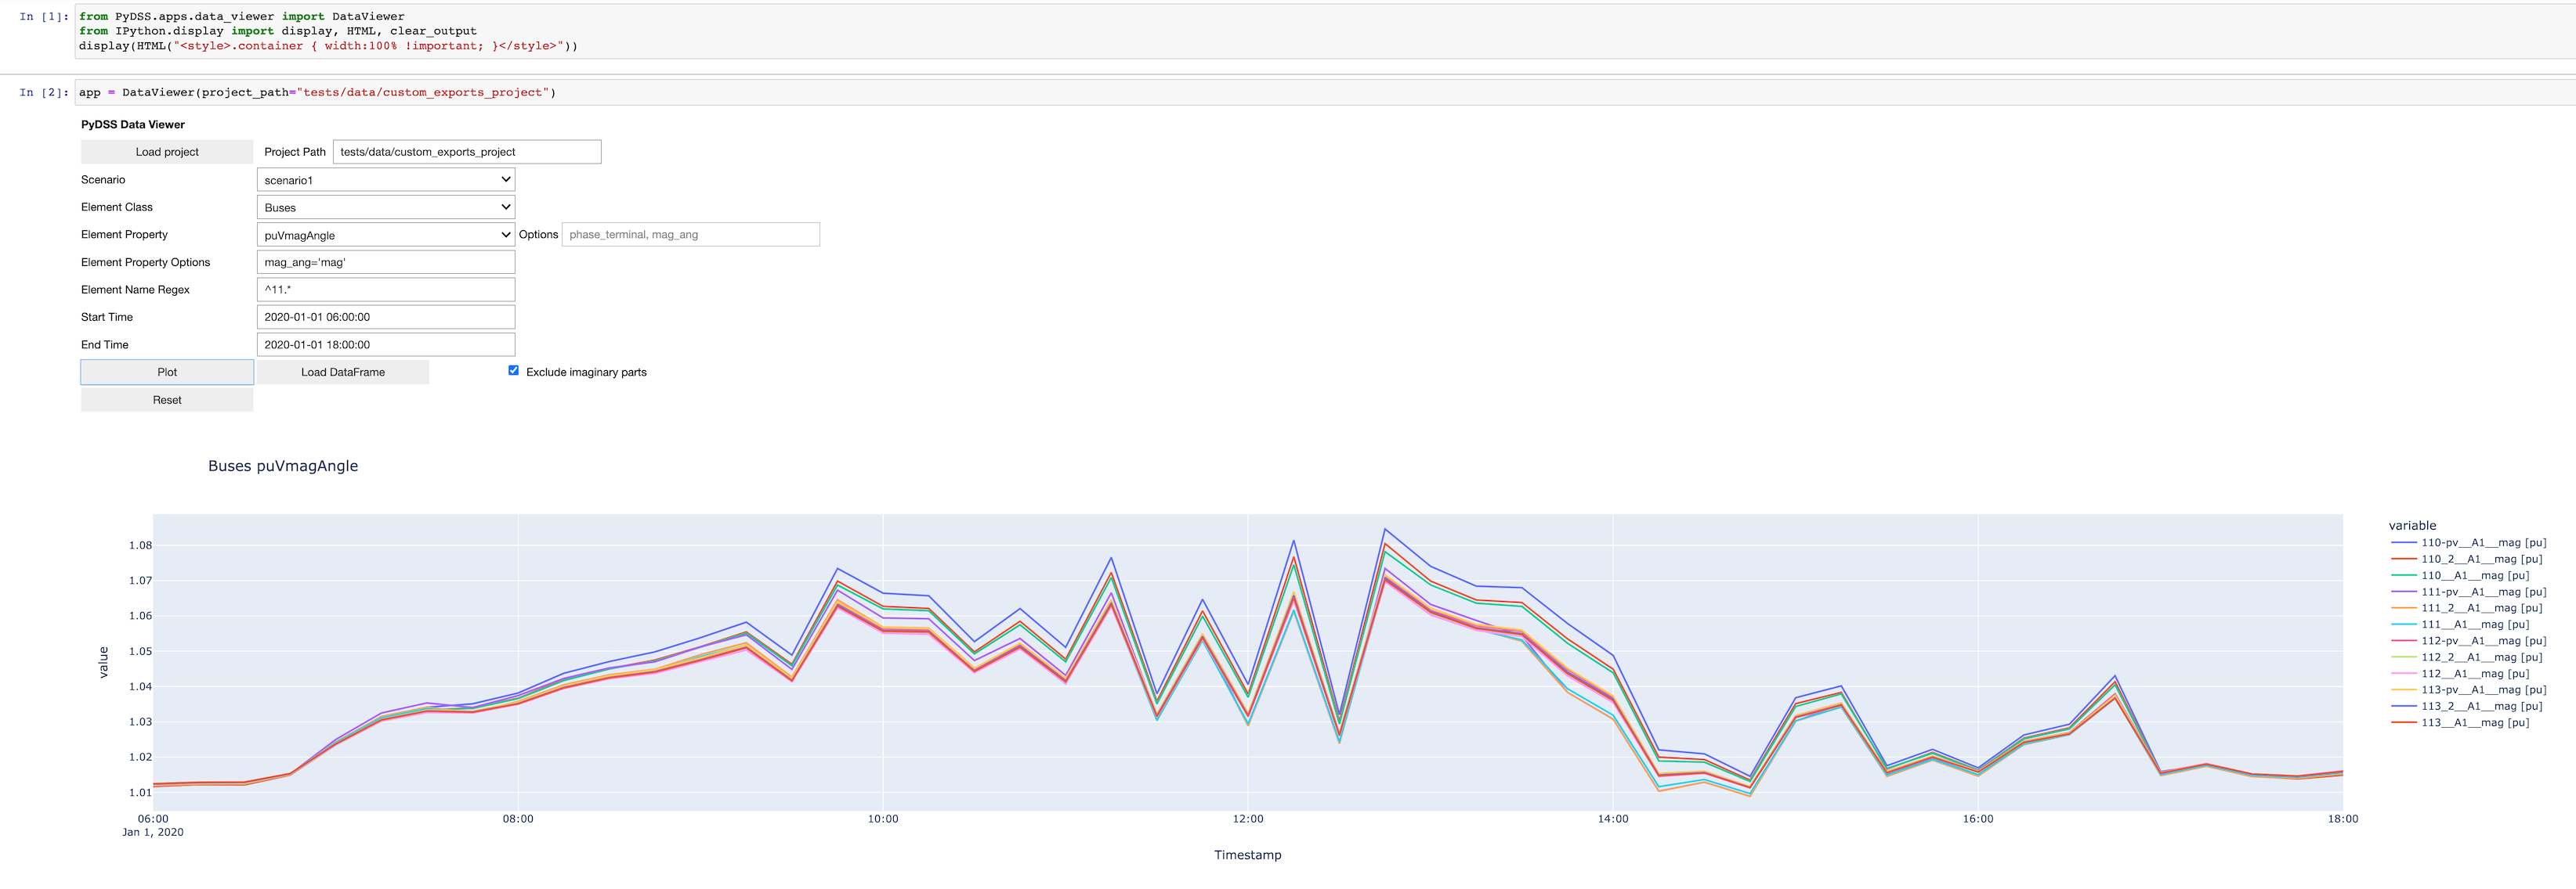Expand the Element Class dropdown
This screenshot has height=889, width=2576.
click(386, 207)
